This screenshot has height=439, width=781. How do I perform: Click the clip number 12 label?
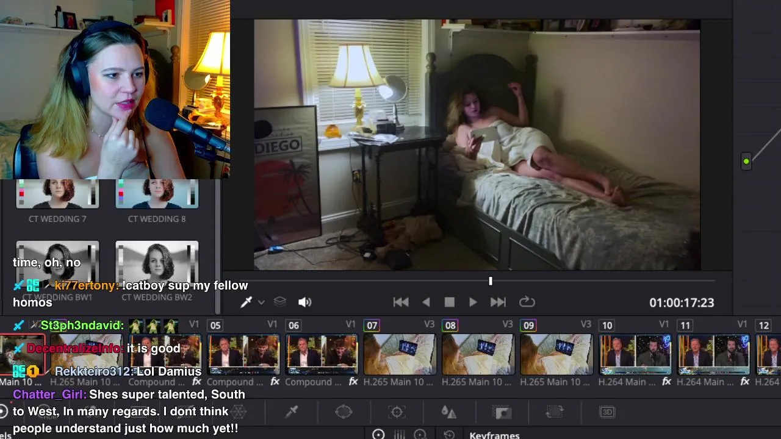coord(763,326)
